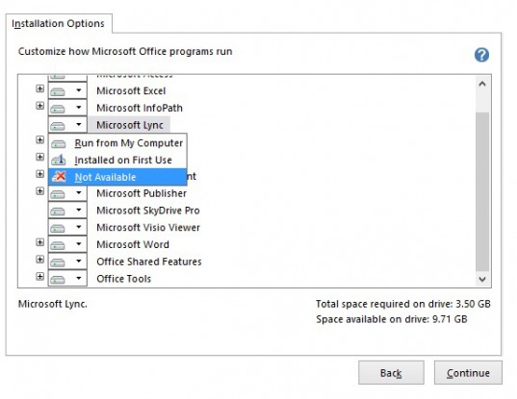Select Run from My Computer option
This screenshot has height=399, width=517.
tap(117, 143)
